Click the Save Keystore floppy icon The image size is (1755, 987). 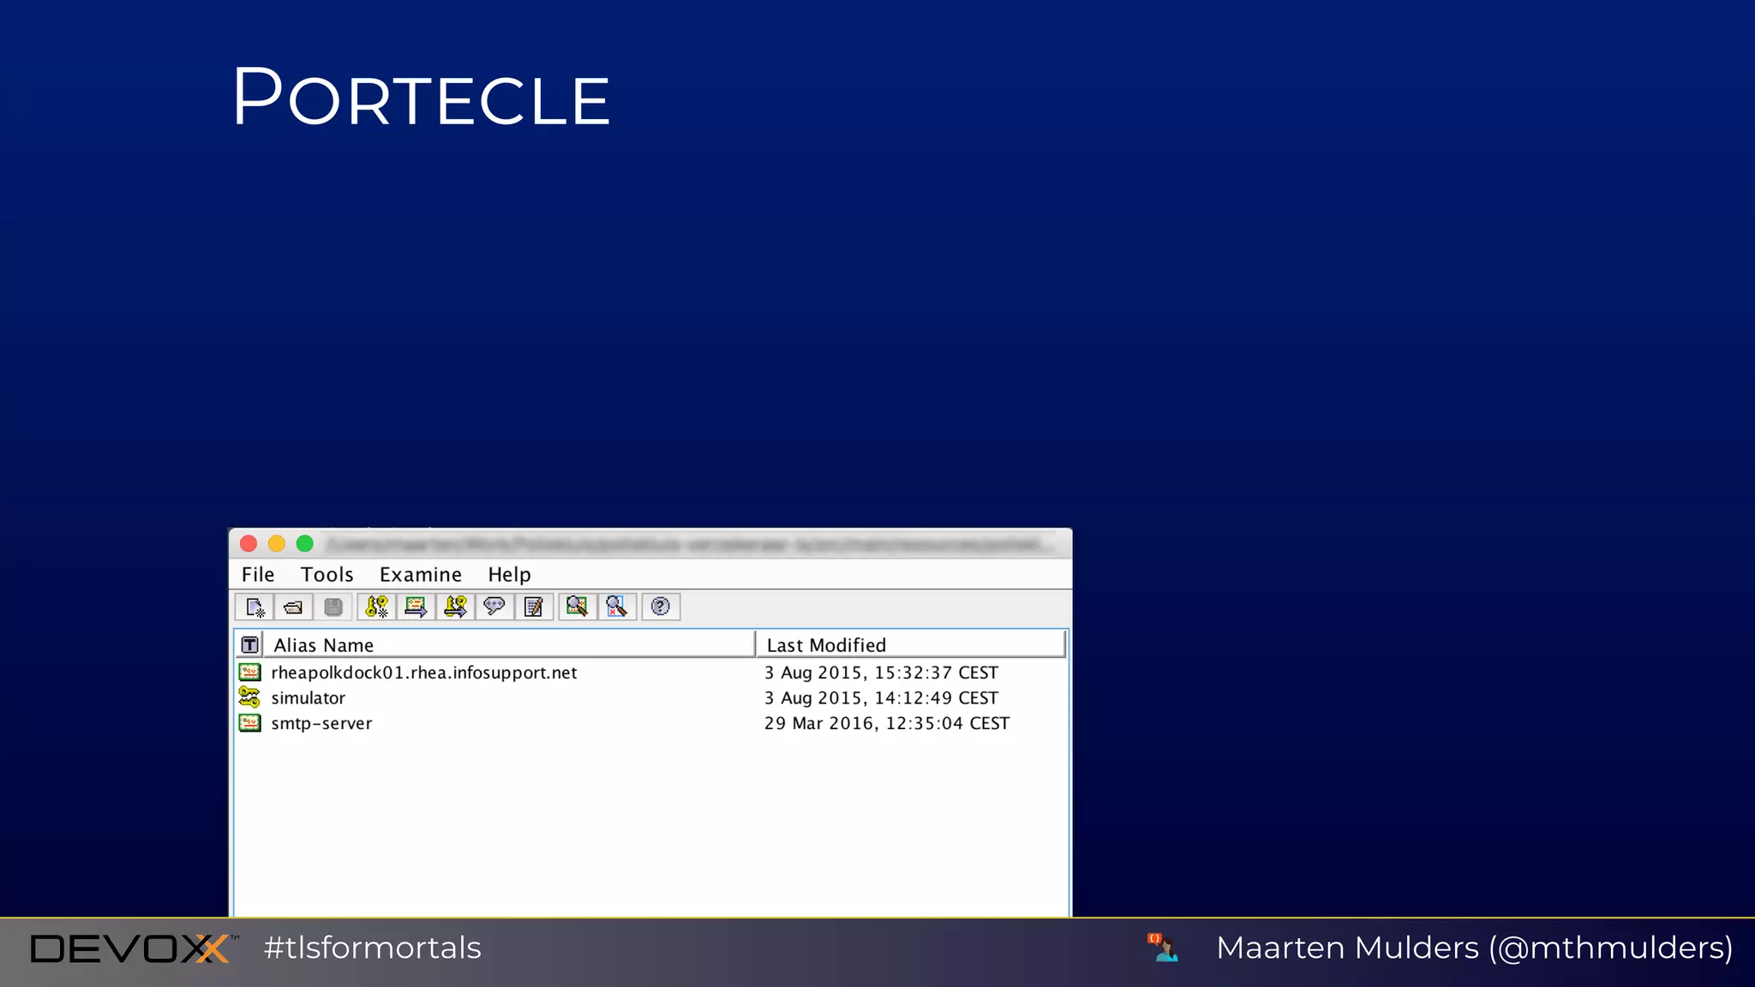(333, 607)
